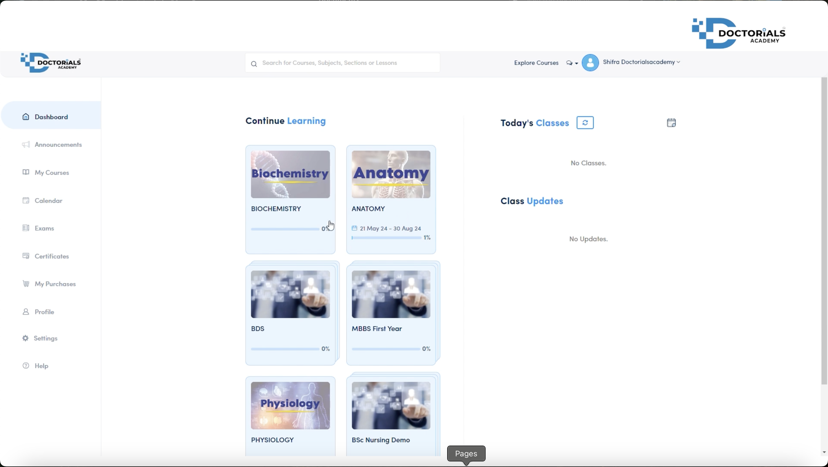Click the Anatomy date range calendar icon
Screen dimensions: 828x467
coord(354,228)
